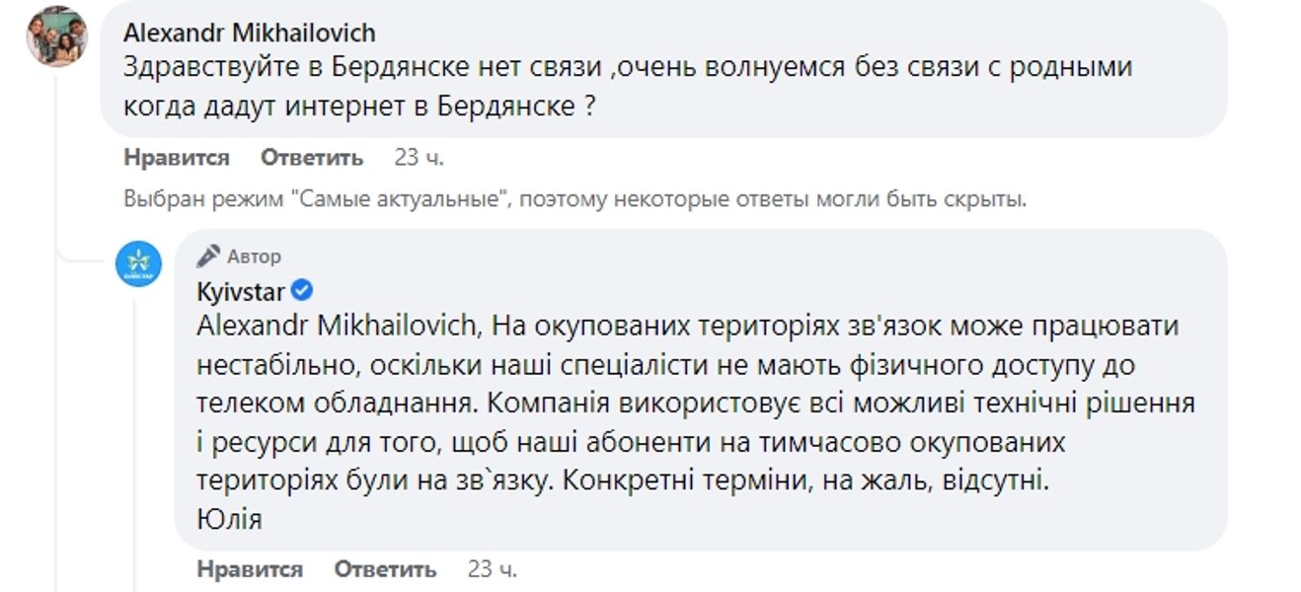Click the Kyivstar logo avatar
Image resolution: width=1301 pixels, height=592 pixels.
(139, 266)
